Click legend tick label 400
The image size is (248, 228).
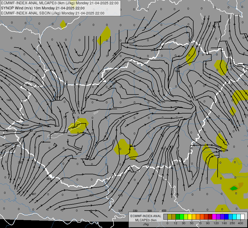[240, 223]
